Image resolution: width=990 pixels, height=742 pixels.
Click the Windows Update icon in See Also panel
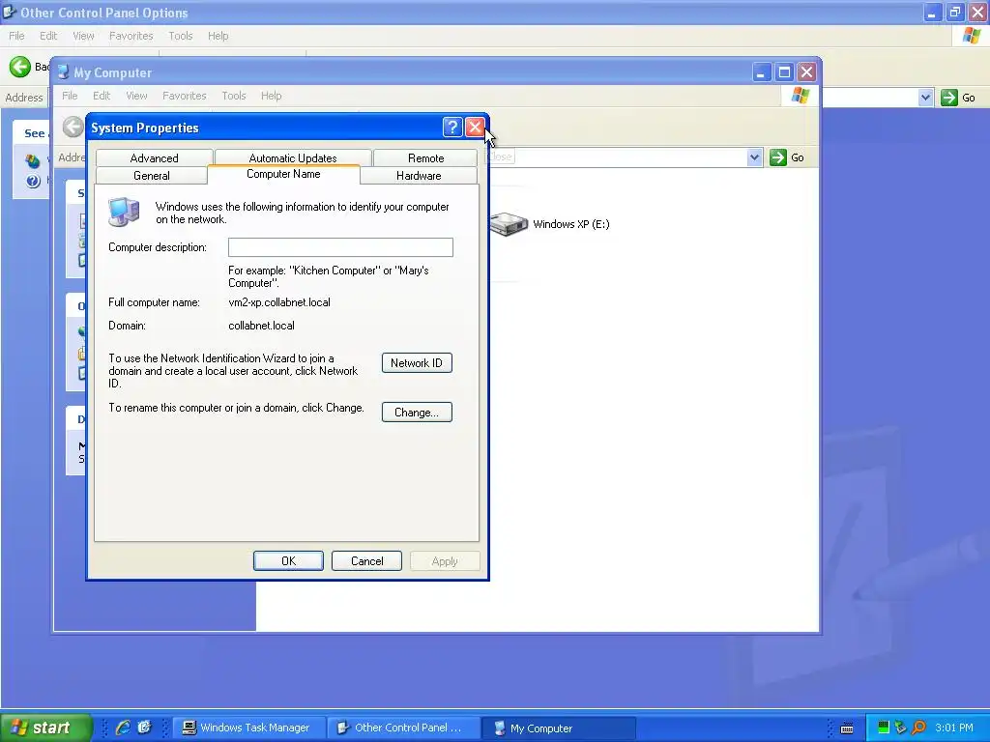33,161
